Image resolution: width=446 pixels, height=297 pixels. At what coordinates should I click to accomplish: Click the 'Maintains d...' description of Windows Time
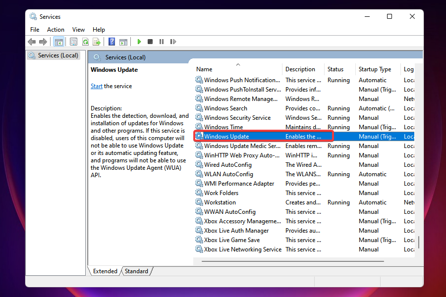point(303,127)
